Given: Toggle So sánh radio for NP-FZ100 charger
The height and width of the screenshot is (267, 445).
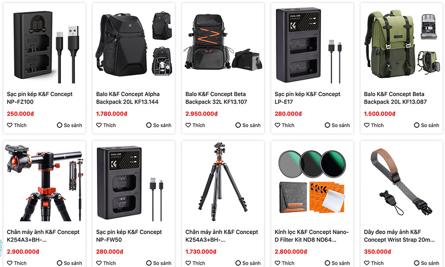Looking at the screenshot, I should tap(59, 125).
